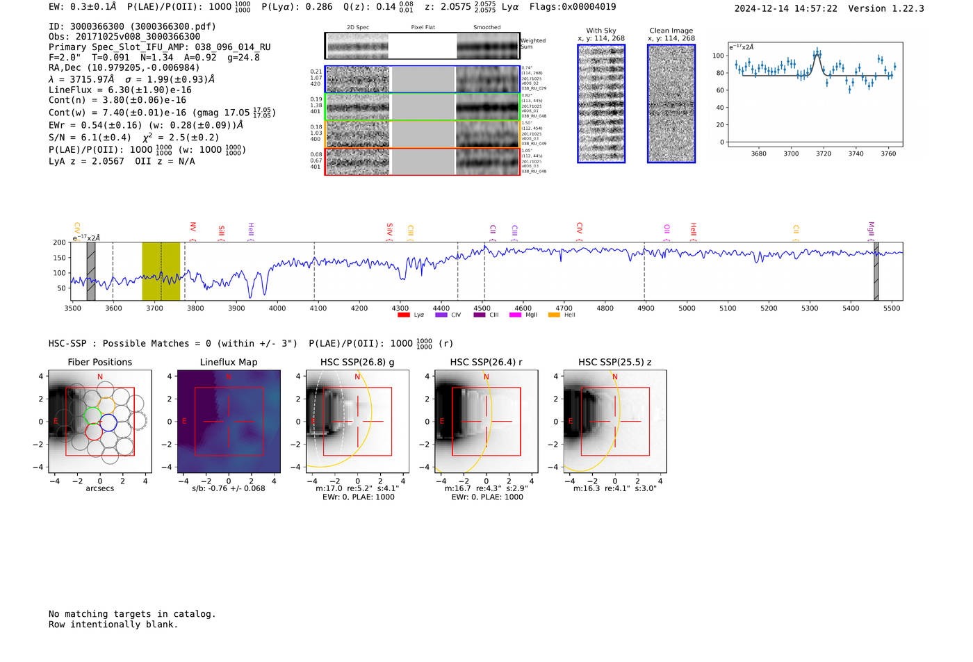This screenshot has height=662, width=973.
Task: Click the Version 1.22.3 label
Action: pyautogui.click(x=886, y=9)
